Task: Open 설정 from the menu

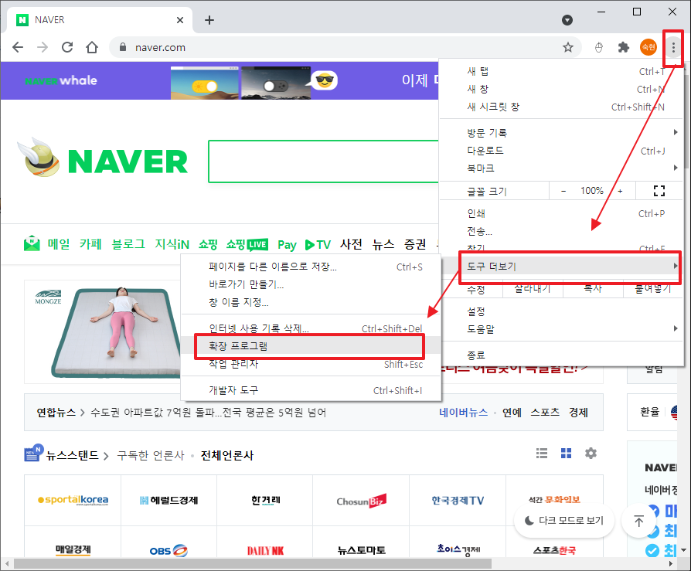Action: [561, 311]
